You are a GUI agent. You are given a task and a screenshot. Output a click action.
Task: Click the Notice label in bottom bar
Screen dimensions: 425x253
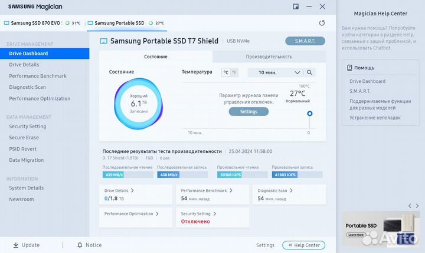point(93,245)
